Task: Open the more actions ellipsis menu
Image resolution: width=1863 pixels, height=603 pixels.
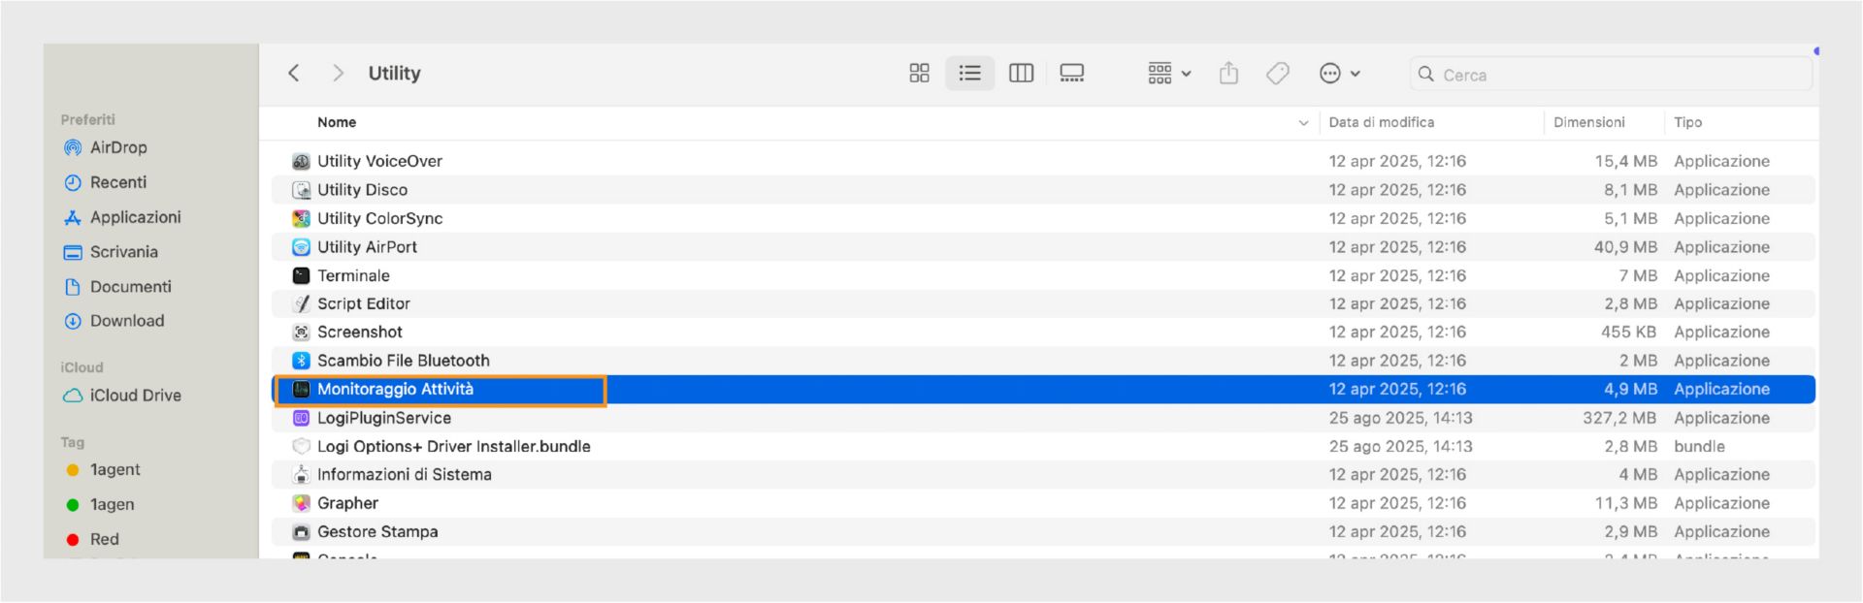Action: [x=1339, y=74]
